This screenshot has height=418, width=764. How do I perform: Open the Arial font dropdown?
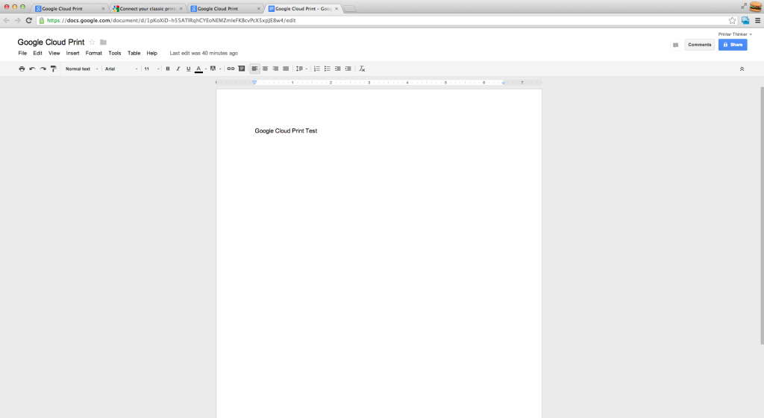click(x=121, y=69)
